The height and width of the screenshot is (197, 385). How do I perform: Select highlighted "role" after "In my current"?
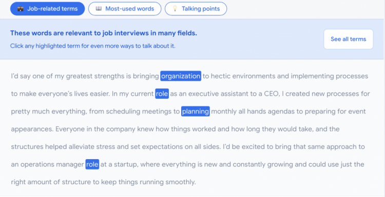pyautogui.click(x=162, y=94)
